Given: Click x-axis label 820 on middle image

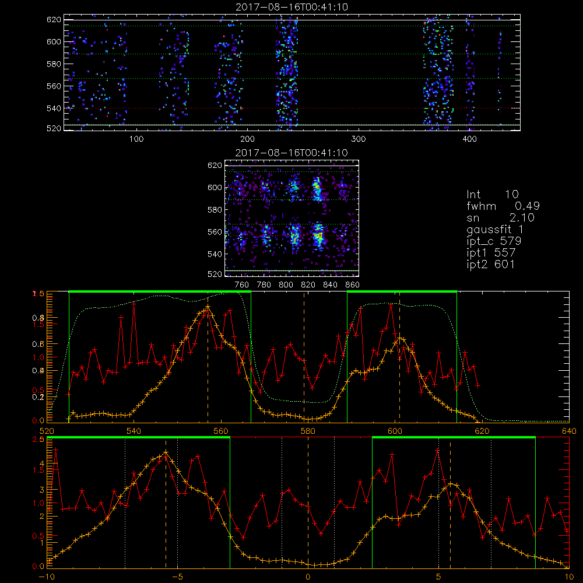Looking at the screenshot, I should point(308,285).
